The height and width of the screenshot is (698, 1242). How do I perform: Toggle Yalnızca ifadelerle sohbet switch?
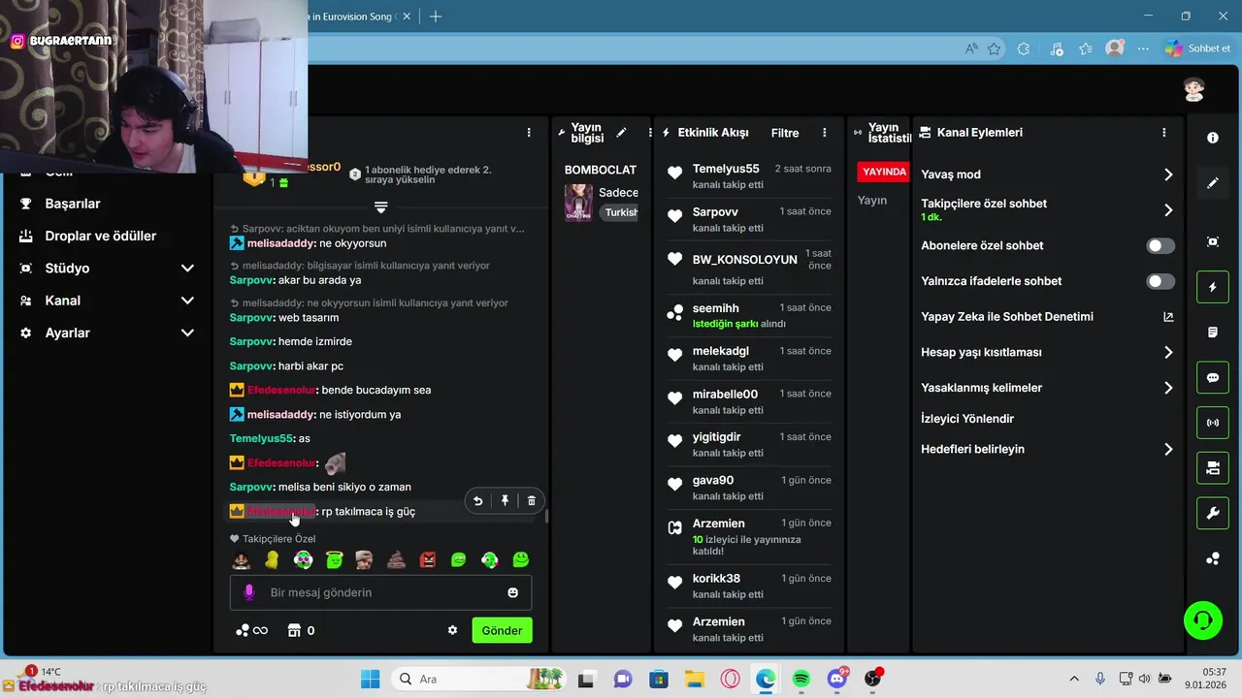point(1160,281)
